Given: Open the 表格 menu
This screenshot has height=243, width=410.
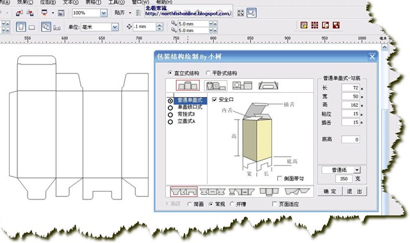Looking at the screenshot, I should (94, 2).
